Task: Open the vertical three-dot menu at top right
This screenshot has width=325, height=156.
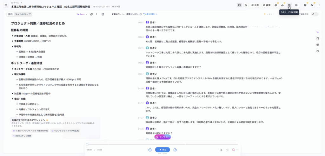Action: click(319, 5)
